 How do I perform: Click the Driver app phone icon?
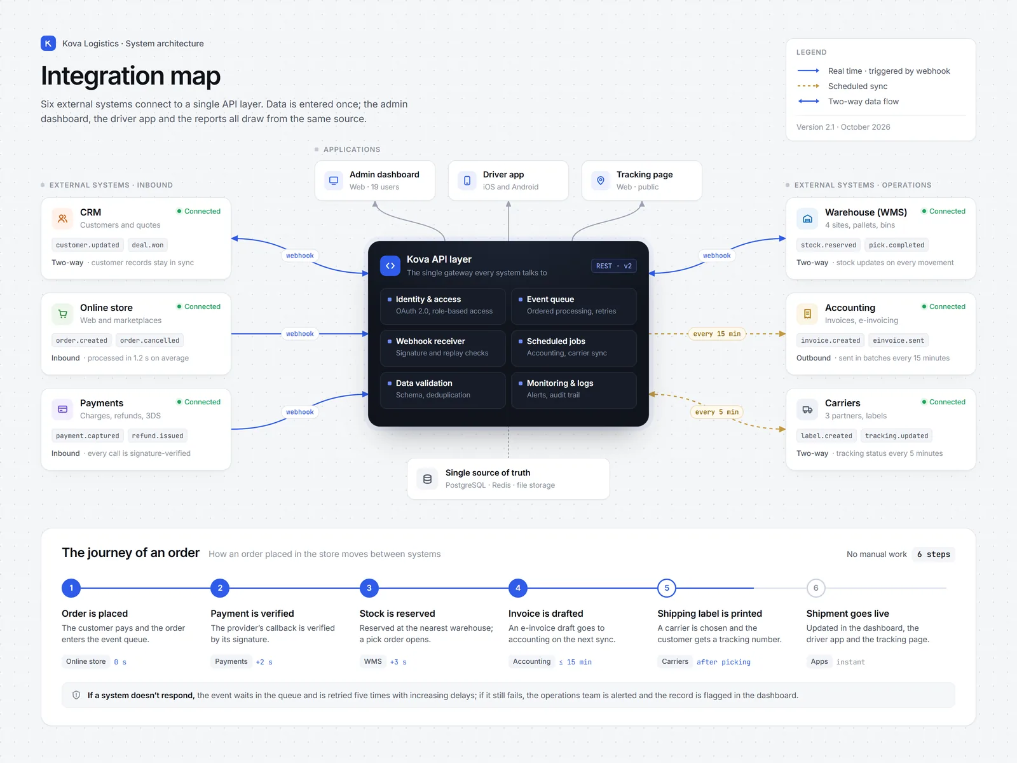coord(467,181)
